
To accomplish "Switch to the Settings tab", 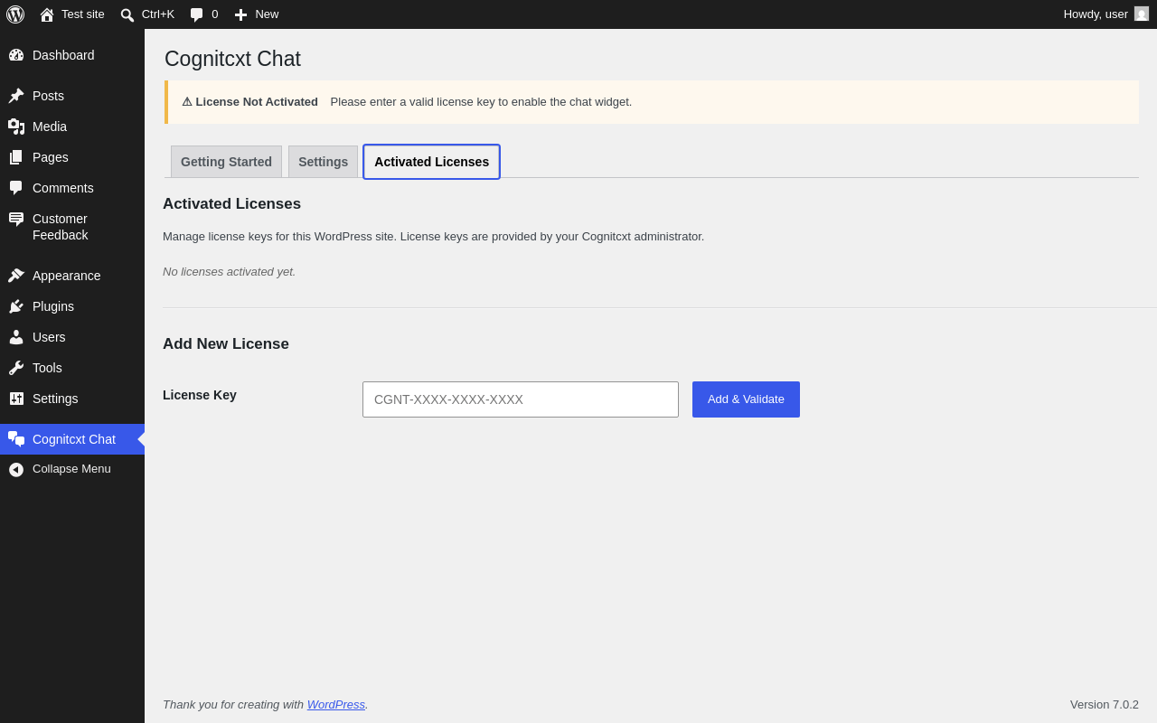I will [323, 162].
